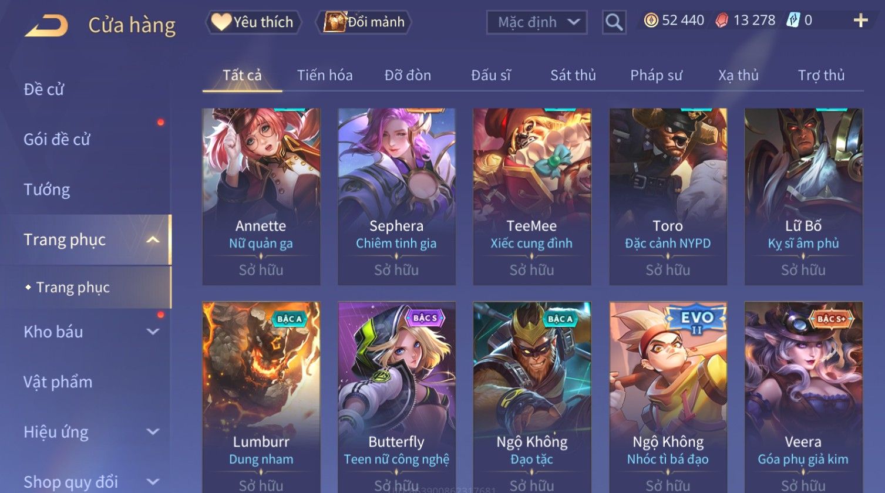Viewport: 885px width, 493px height.
Task: Click the back arrow icon
Action: pyautogui.click(x=46, y=25)
